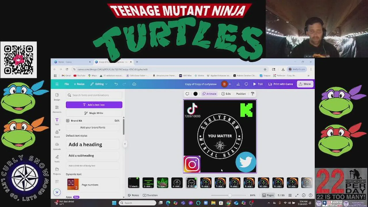Open grid view of all pages
Screen dimensions: 368x207
290,195
